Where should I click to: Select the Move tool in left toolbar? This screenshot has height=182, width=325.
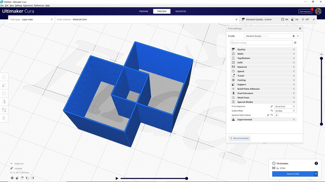point(4,77)
